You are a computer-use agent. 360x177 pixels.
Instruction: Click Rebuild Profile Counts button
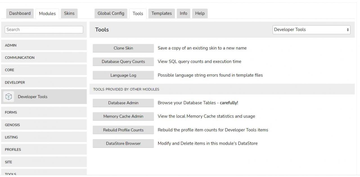(123, 130)
